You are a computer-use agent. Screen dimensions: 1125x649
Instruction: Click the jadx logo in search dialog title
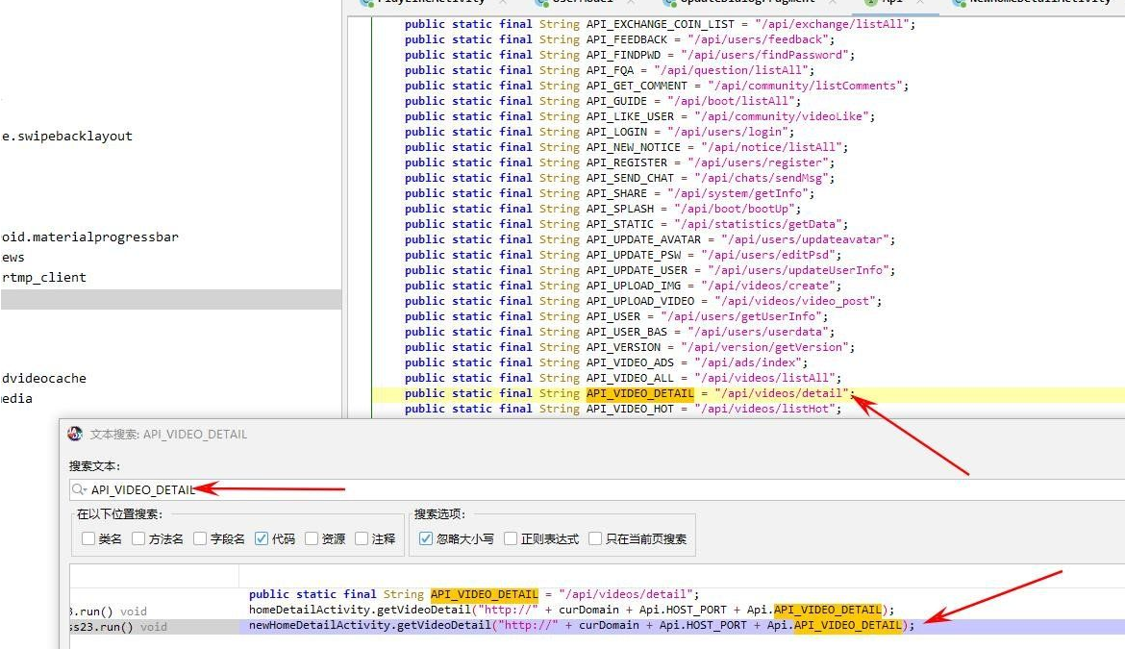point(75,434)
